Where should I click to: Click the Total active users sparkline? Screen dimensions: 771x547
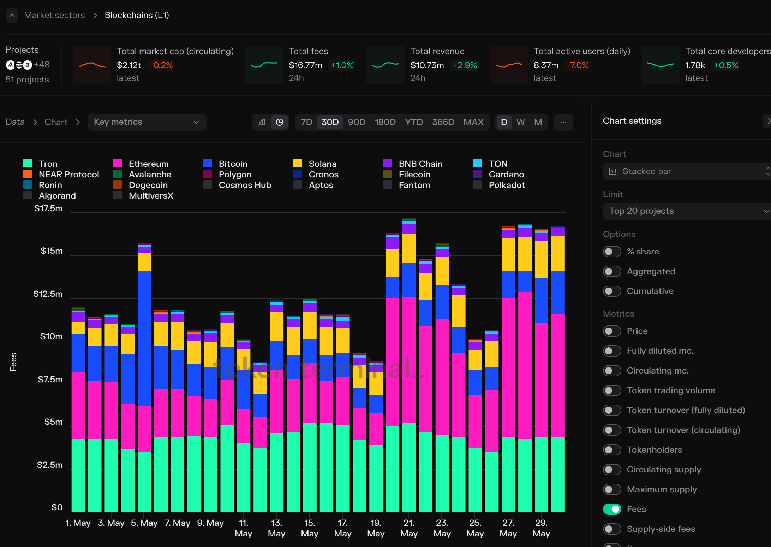pyautogui.click(x=509, y=65)
